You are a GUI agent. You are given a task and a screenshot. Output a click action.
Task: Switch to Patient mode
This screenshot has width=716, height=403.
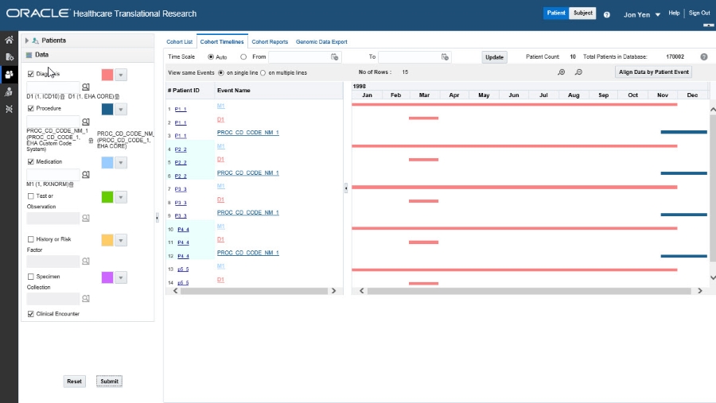(x=556, y=14)
